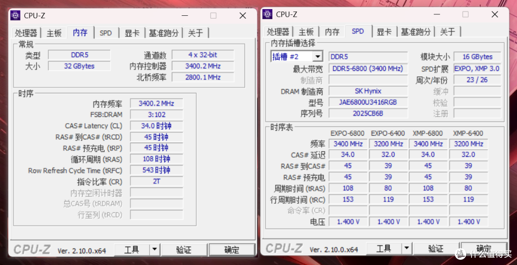Click the DDR5-6800 (3400 MHz) bandwidth field

point(368,69)
